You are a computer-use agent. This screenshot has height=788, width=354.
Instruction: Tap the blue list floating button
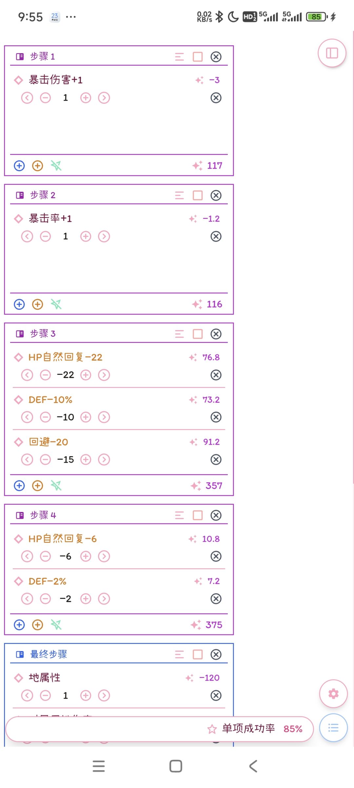click(x=333, y=728)
